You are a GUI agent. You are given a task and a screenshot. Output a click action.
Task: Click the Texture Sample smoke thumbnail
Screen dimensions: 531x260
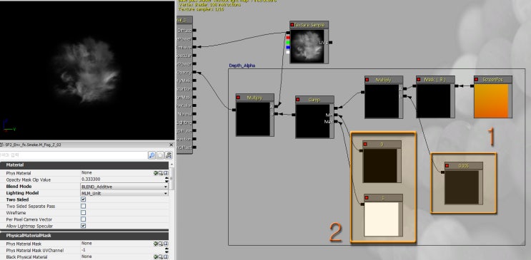coord(307,46)
